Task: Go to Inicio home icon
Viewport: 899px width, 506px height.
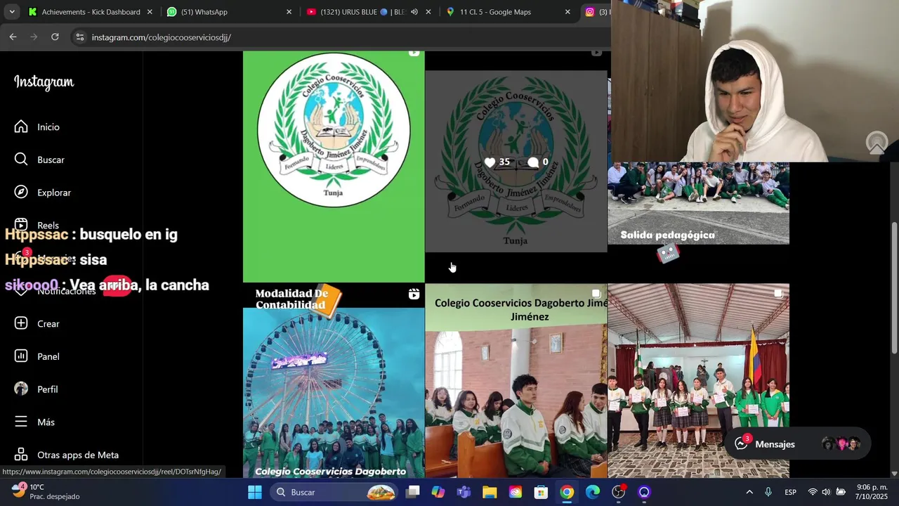Action: coord(21,126)
